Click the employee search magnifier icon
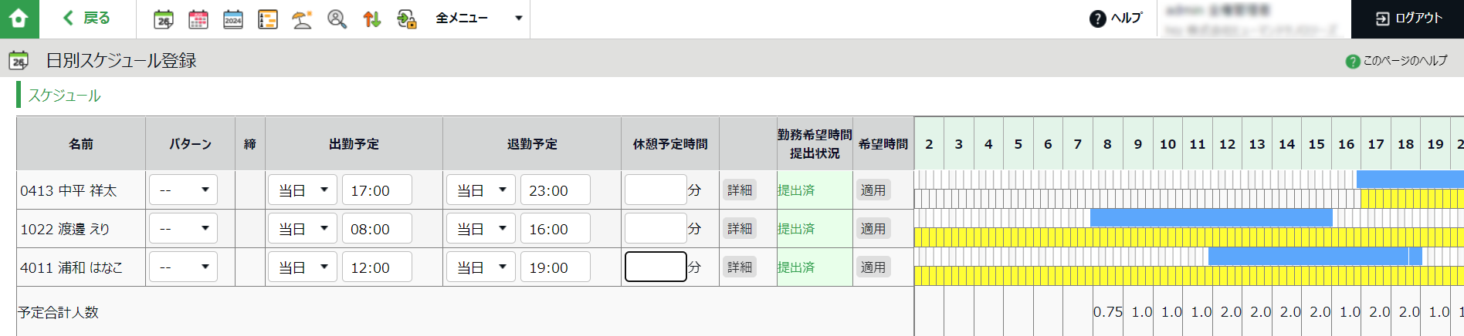Image resolution: width=1464 pixels, height=336 pixels. point(337,19)
